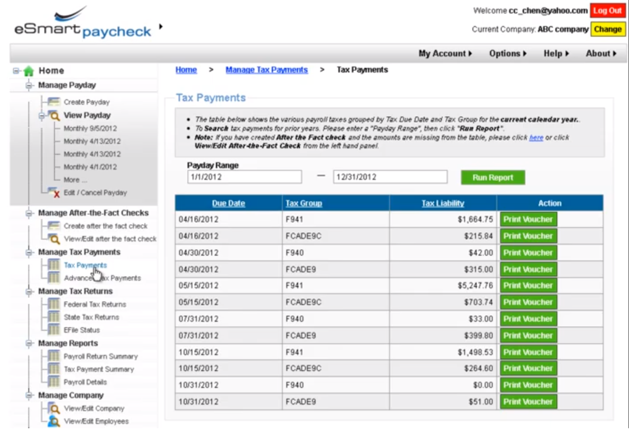Click the Edit / Cancel Payday red X icon

[x=54, y=192]
